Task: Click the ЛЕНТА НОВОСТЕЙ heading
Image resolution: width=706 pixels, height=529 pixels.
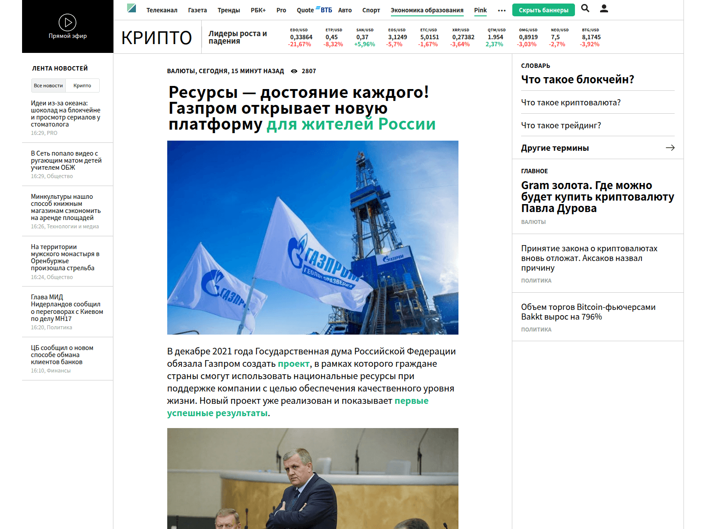Action: [60, 68]
